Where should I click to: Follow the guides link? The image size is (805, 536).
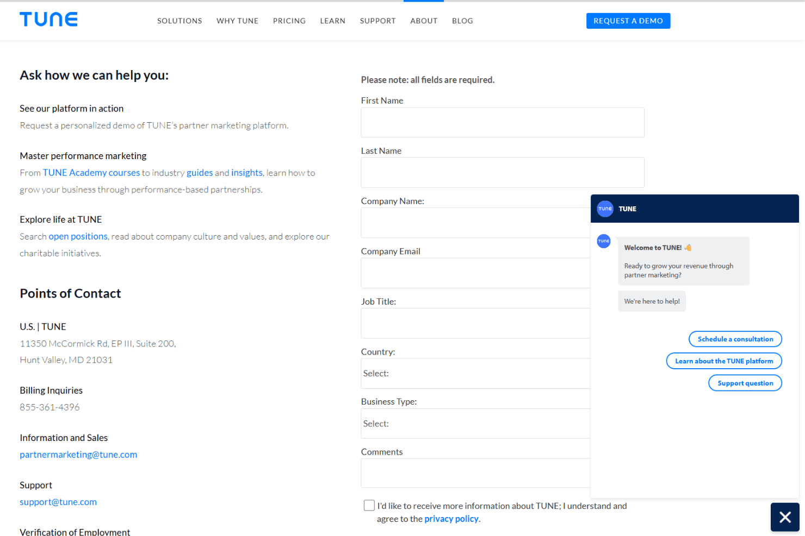click(200, 173)
